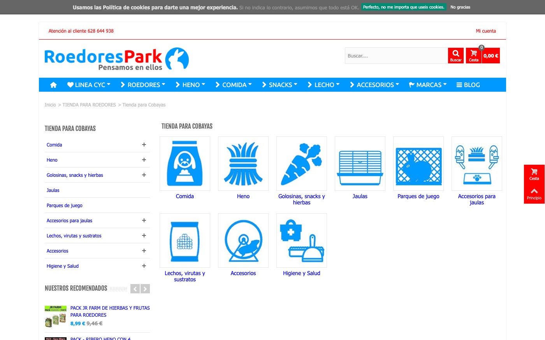This screenshot has width=545, height=340.
Task: Click the Comida food bag category icon
Action: click(x=185, y=164)
